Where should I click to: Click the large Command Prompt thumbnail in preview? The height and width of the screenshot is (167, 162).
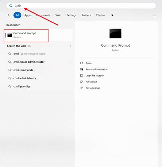pos(115,34)
